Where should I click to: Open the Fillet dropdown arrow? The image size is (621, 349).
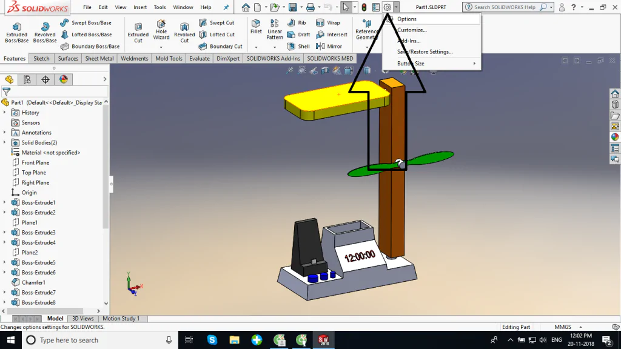click(x=257, y=47)
